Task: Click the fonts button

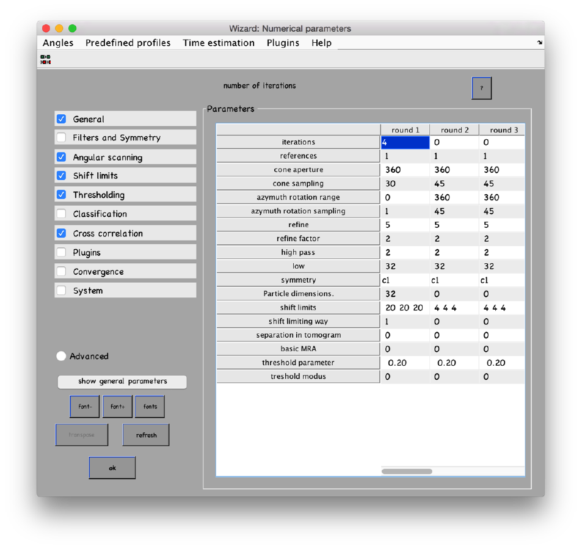Action: click(x=150, y=407)
